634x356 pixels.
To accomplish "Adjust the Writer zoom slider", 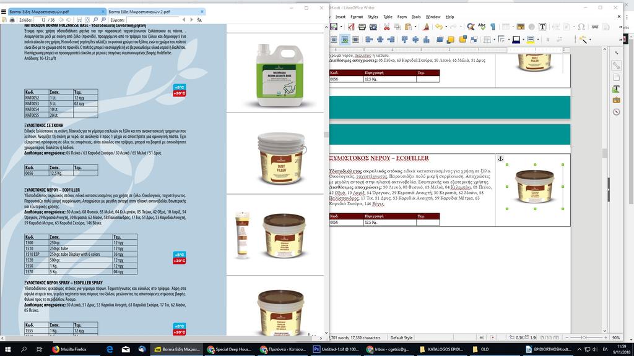I will (586, 337).
